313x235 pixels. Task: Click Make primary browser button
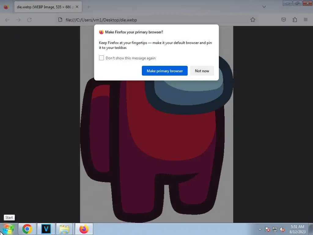point(165,71)
